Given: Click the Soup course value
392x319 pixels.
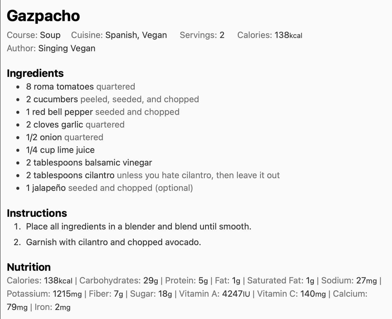Looking at the screenshot, I should 50,35.
